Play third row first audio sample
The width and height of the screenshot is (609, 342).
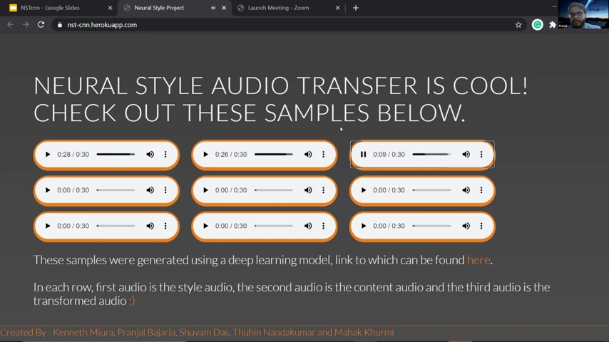47,226
